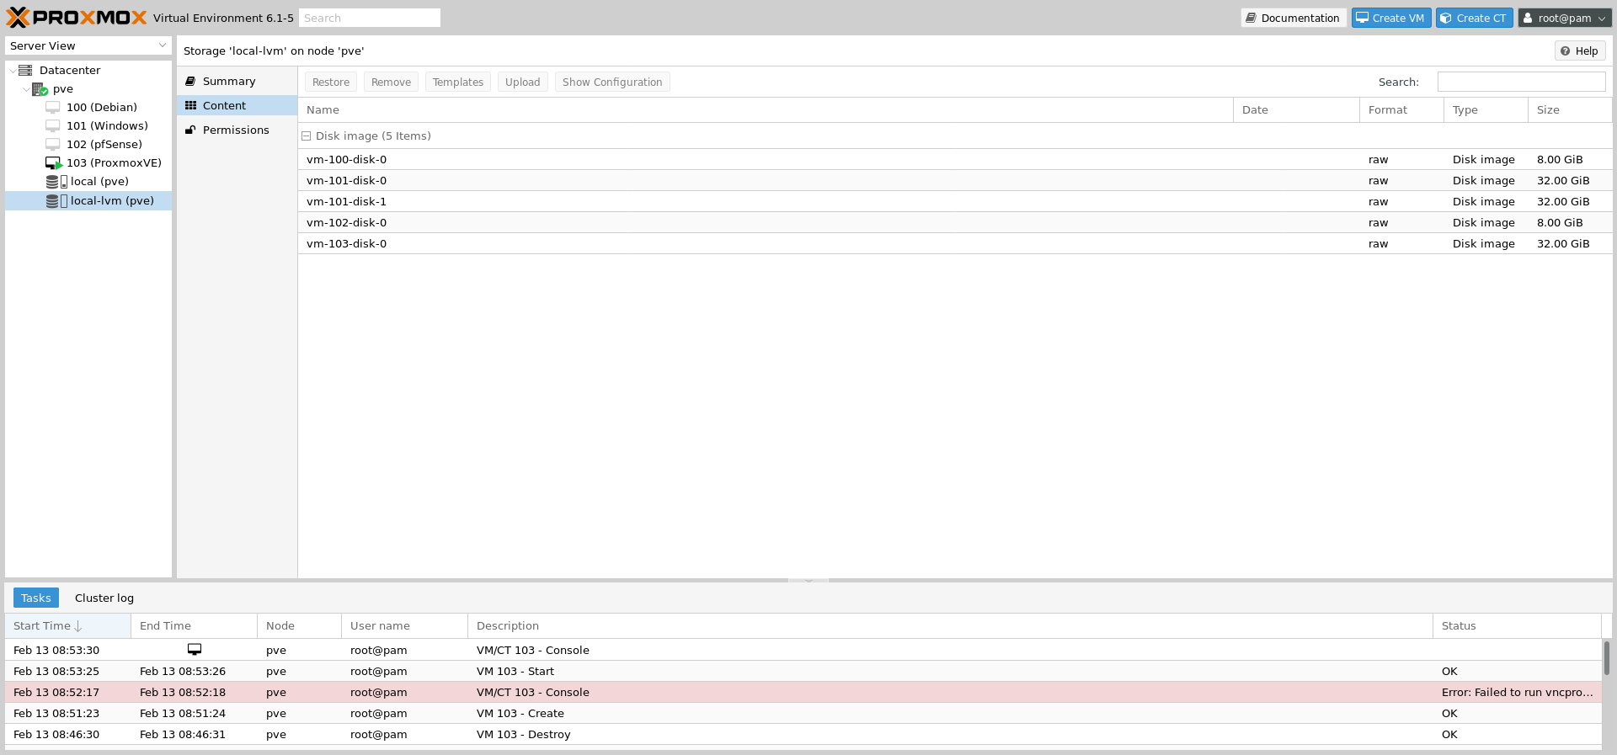
Task: Collapse the Datacenter tree node
Action: pos(12,71)
